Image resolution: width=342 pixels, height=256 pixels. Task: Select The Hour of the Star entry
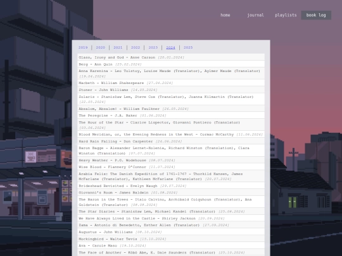tap(171, 125)
